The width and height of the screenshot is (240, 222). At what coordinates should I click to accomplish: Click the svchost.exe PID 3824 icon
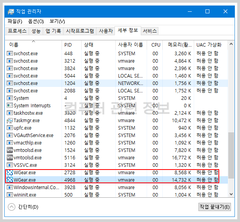point(10,68)
